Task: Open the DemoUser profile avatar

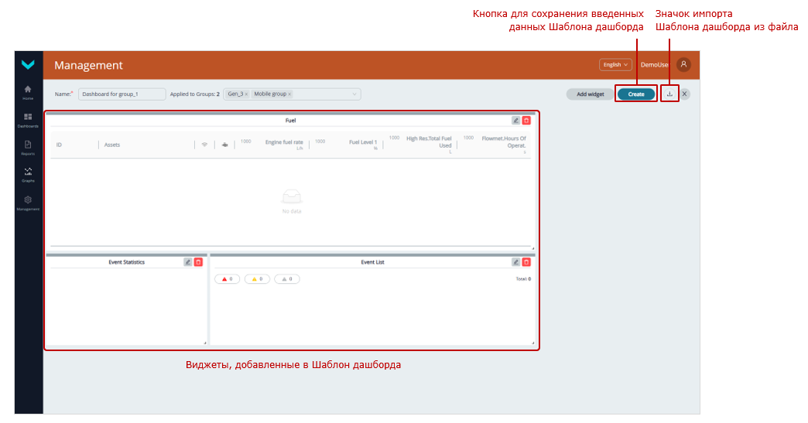Action: pos(683,65)
